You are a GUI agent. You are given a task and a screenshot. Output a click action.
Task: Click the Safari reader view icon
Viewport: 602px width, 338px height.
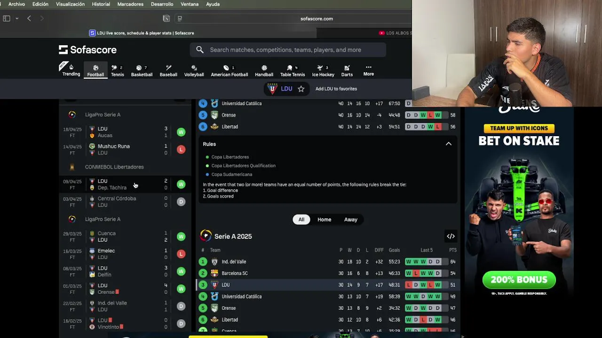(179, 18)
